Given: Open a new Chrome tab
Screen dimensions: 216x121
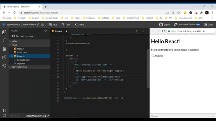Looking at the screenshot, I should click(x=46, y=7).
